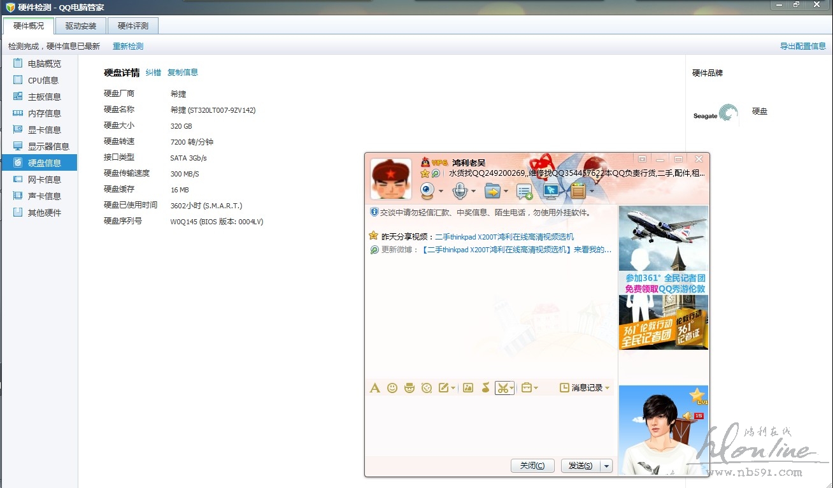Image resolution: width=833 pixels, height=488 pixels.
Task: Click the music note icon
Action: 485,387
